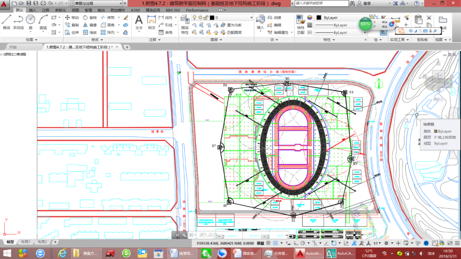
Task: Open Layer Properties (图层特性) manager
Action: 185,25
